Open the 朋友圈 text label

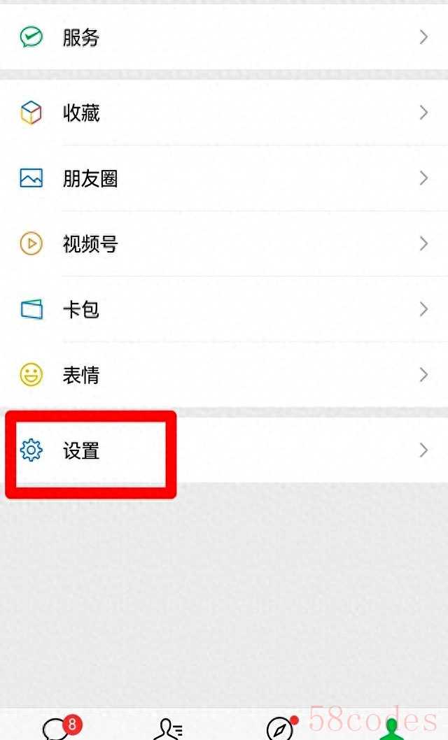click(x=90, y=178)
